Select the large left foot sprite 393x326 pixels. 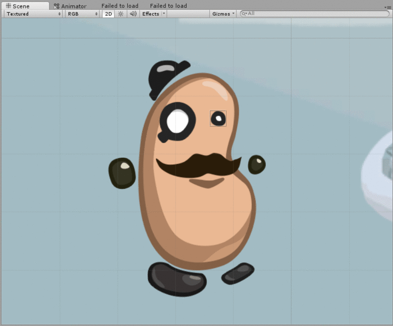point(177,280)
